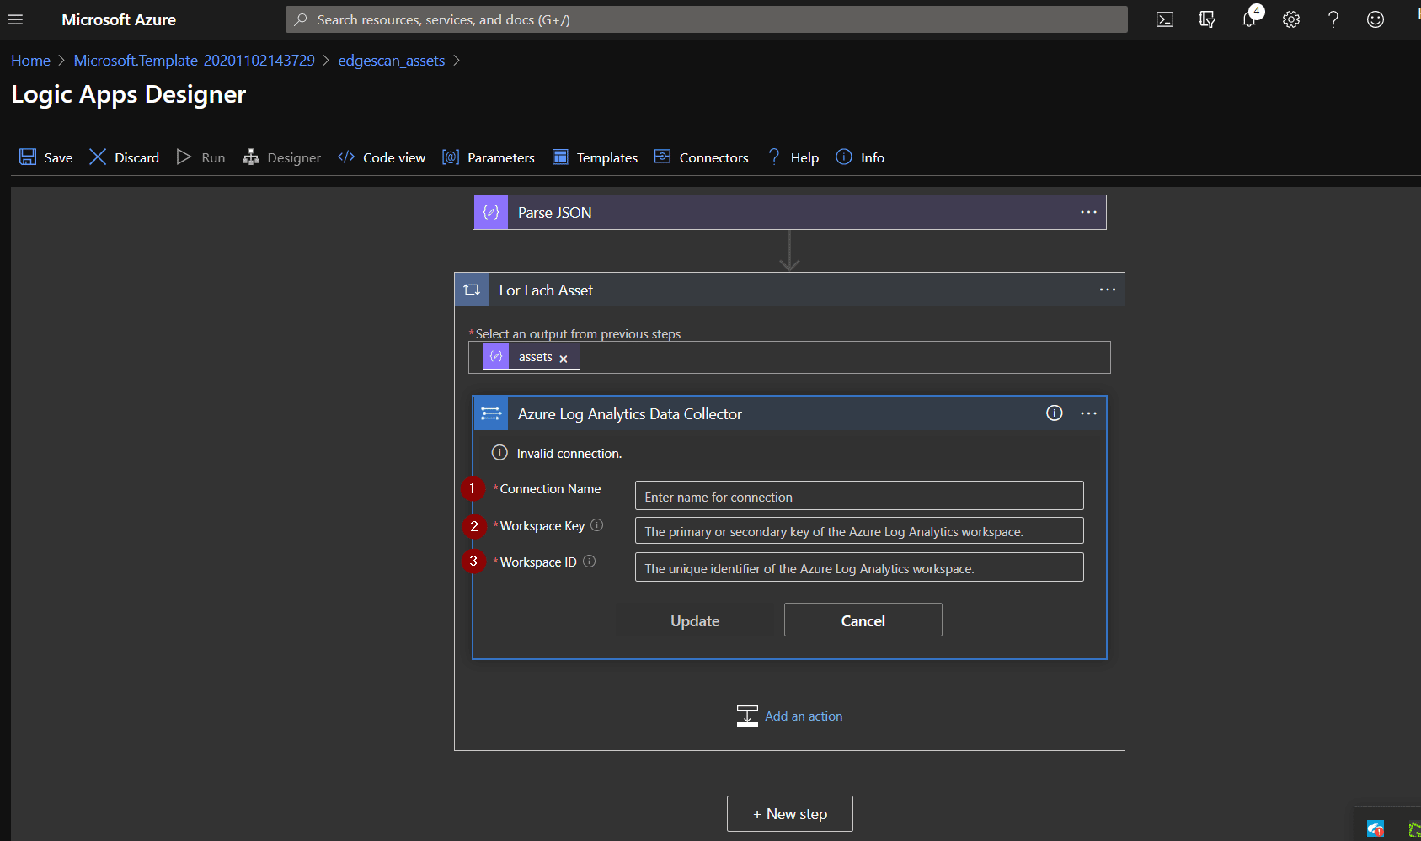Open Info in the designer toolbar
This screenshot has width=1421, height=841.
point(860,157)
